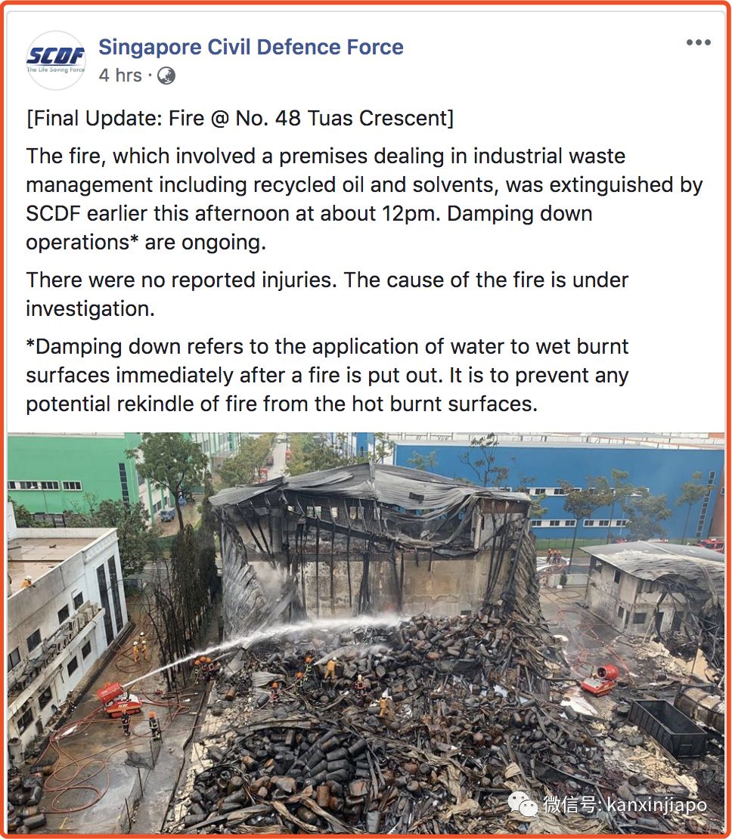Click the kanxinjiapo watermark text
Image resolution: width=732 pixels, height=839 pixels.
[656, 804]
